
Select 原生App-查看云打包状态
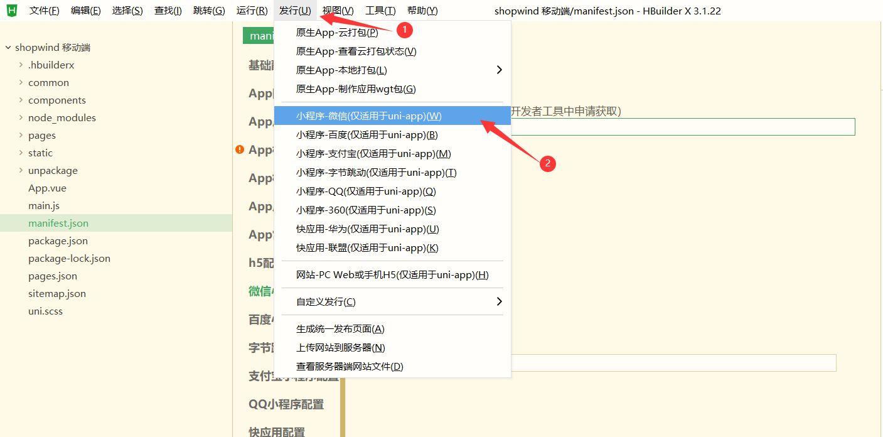tap(393, 51)
